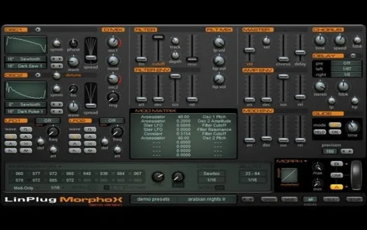This screenshot has height=230, width=367.
Task: Open the demo presets bank menu
Action: point(153,199)
